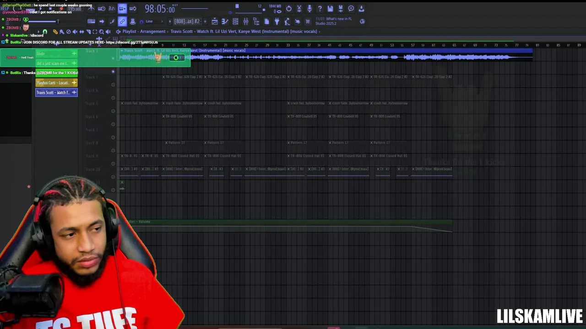The image size is (586, 329).
Task: Open the Travis Scott - Watch clip breadcrumb
Action: [244, 32]
